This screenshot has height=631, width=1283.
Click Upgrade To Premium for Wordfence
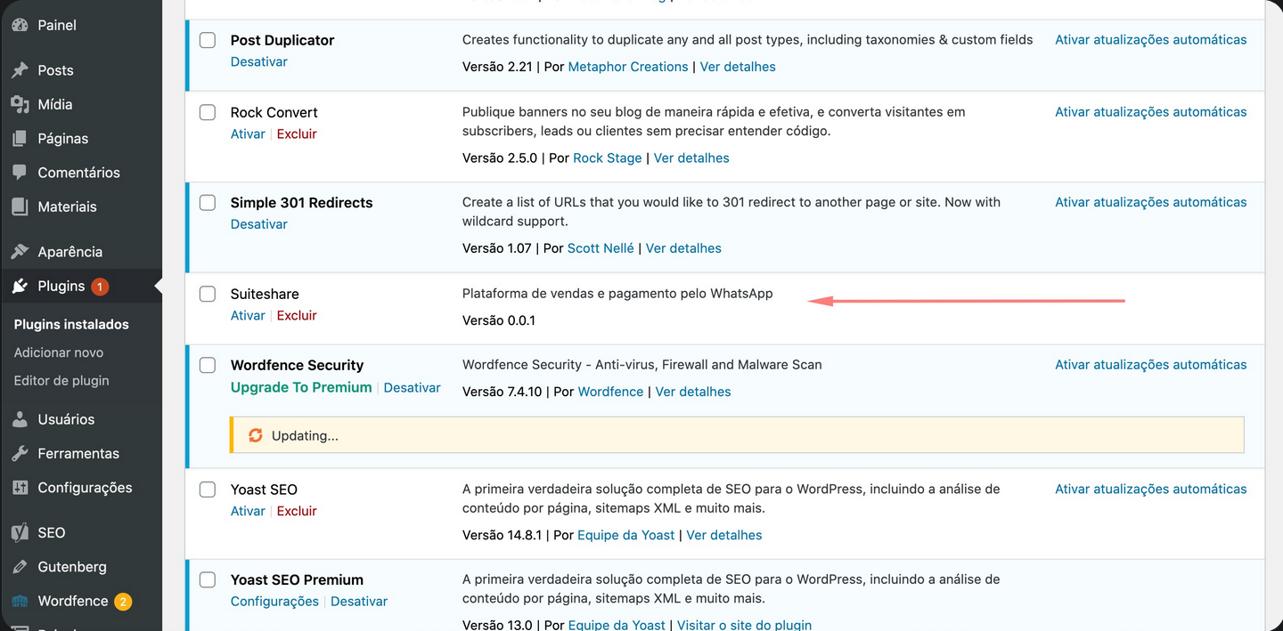301,387
